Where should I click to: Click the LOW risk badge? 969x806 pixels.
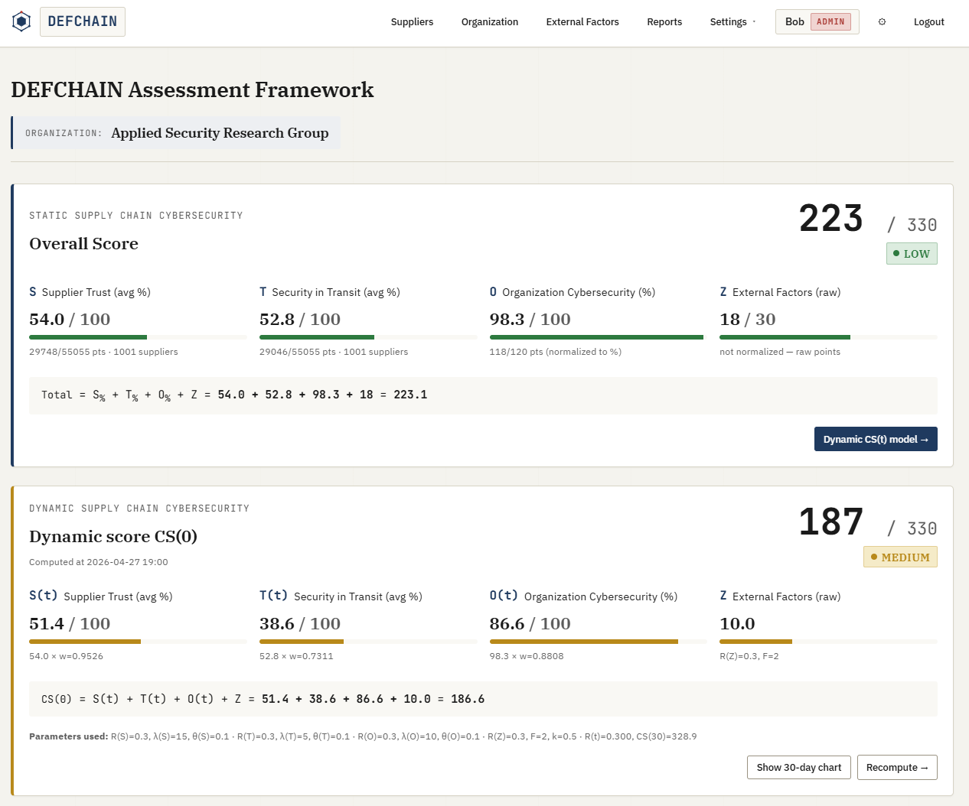pos(912,254)
